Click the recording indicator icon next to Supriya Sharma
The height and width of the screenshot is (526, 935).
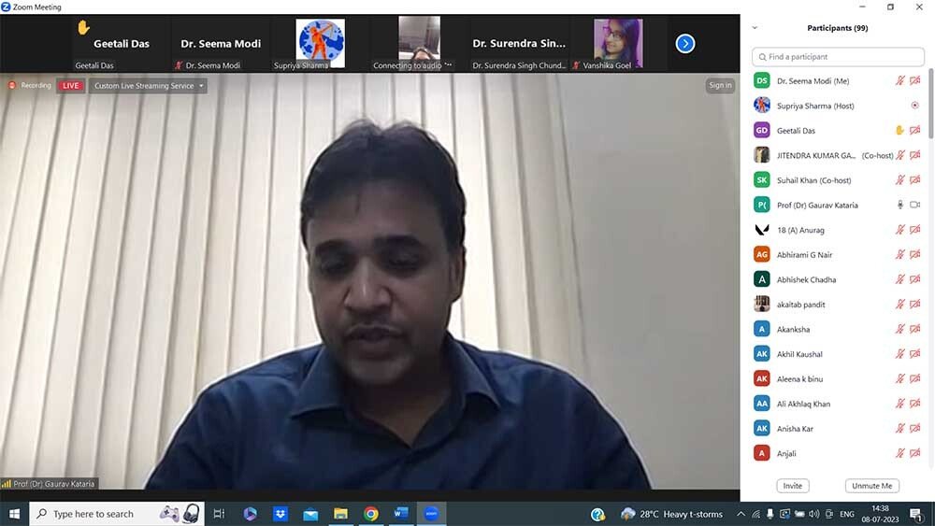(x=914, y=106)
